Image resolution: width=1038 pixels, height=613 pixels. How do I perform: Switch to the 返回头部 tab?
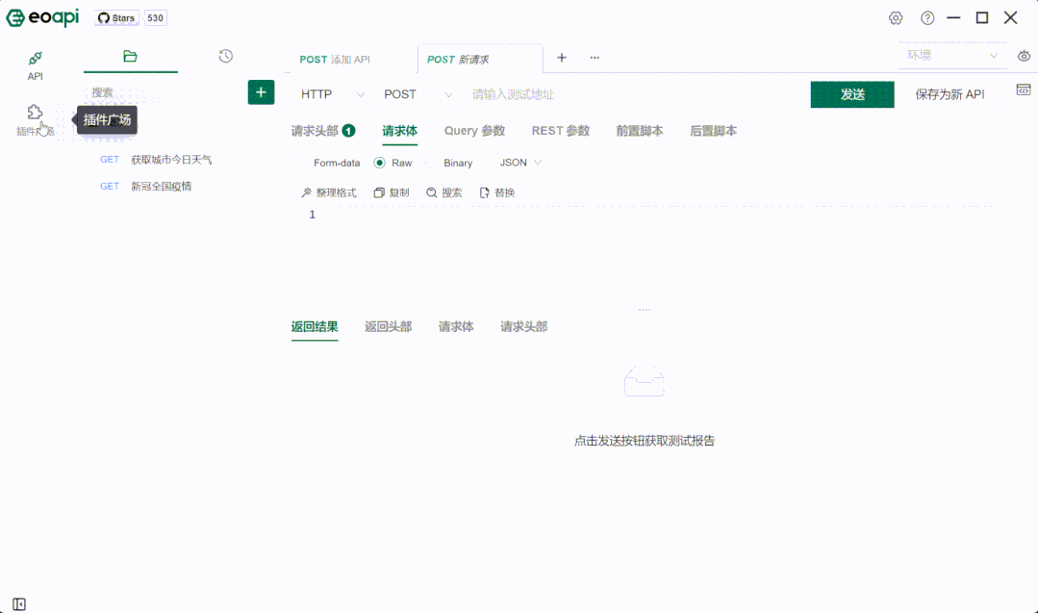[x=386, y=326]
